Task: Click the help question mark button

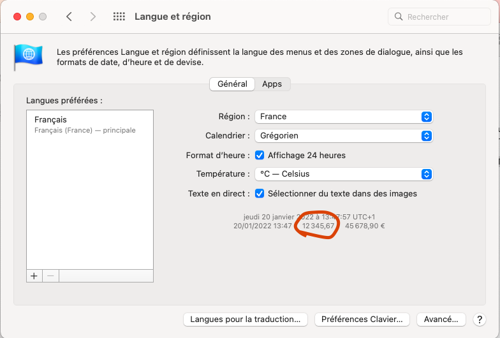Action: tap(480, 319)
